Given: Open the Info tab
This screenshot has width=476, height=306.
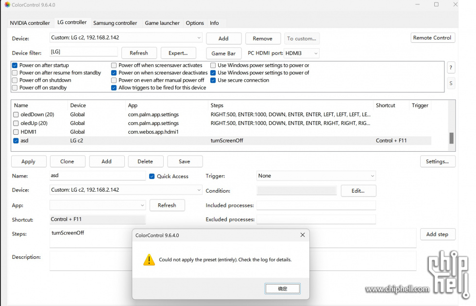Looking at the screenshot, I should [214, 23].
